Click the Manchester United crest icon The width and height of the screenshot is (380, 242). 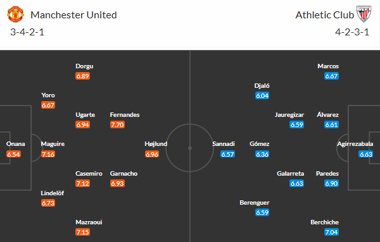pos(15,15)
